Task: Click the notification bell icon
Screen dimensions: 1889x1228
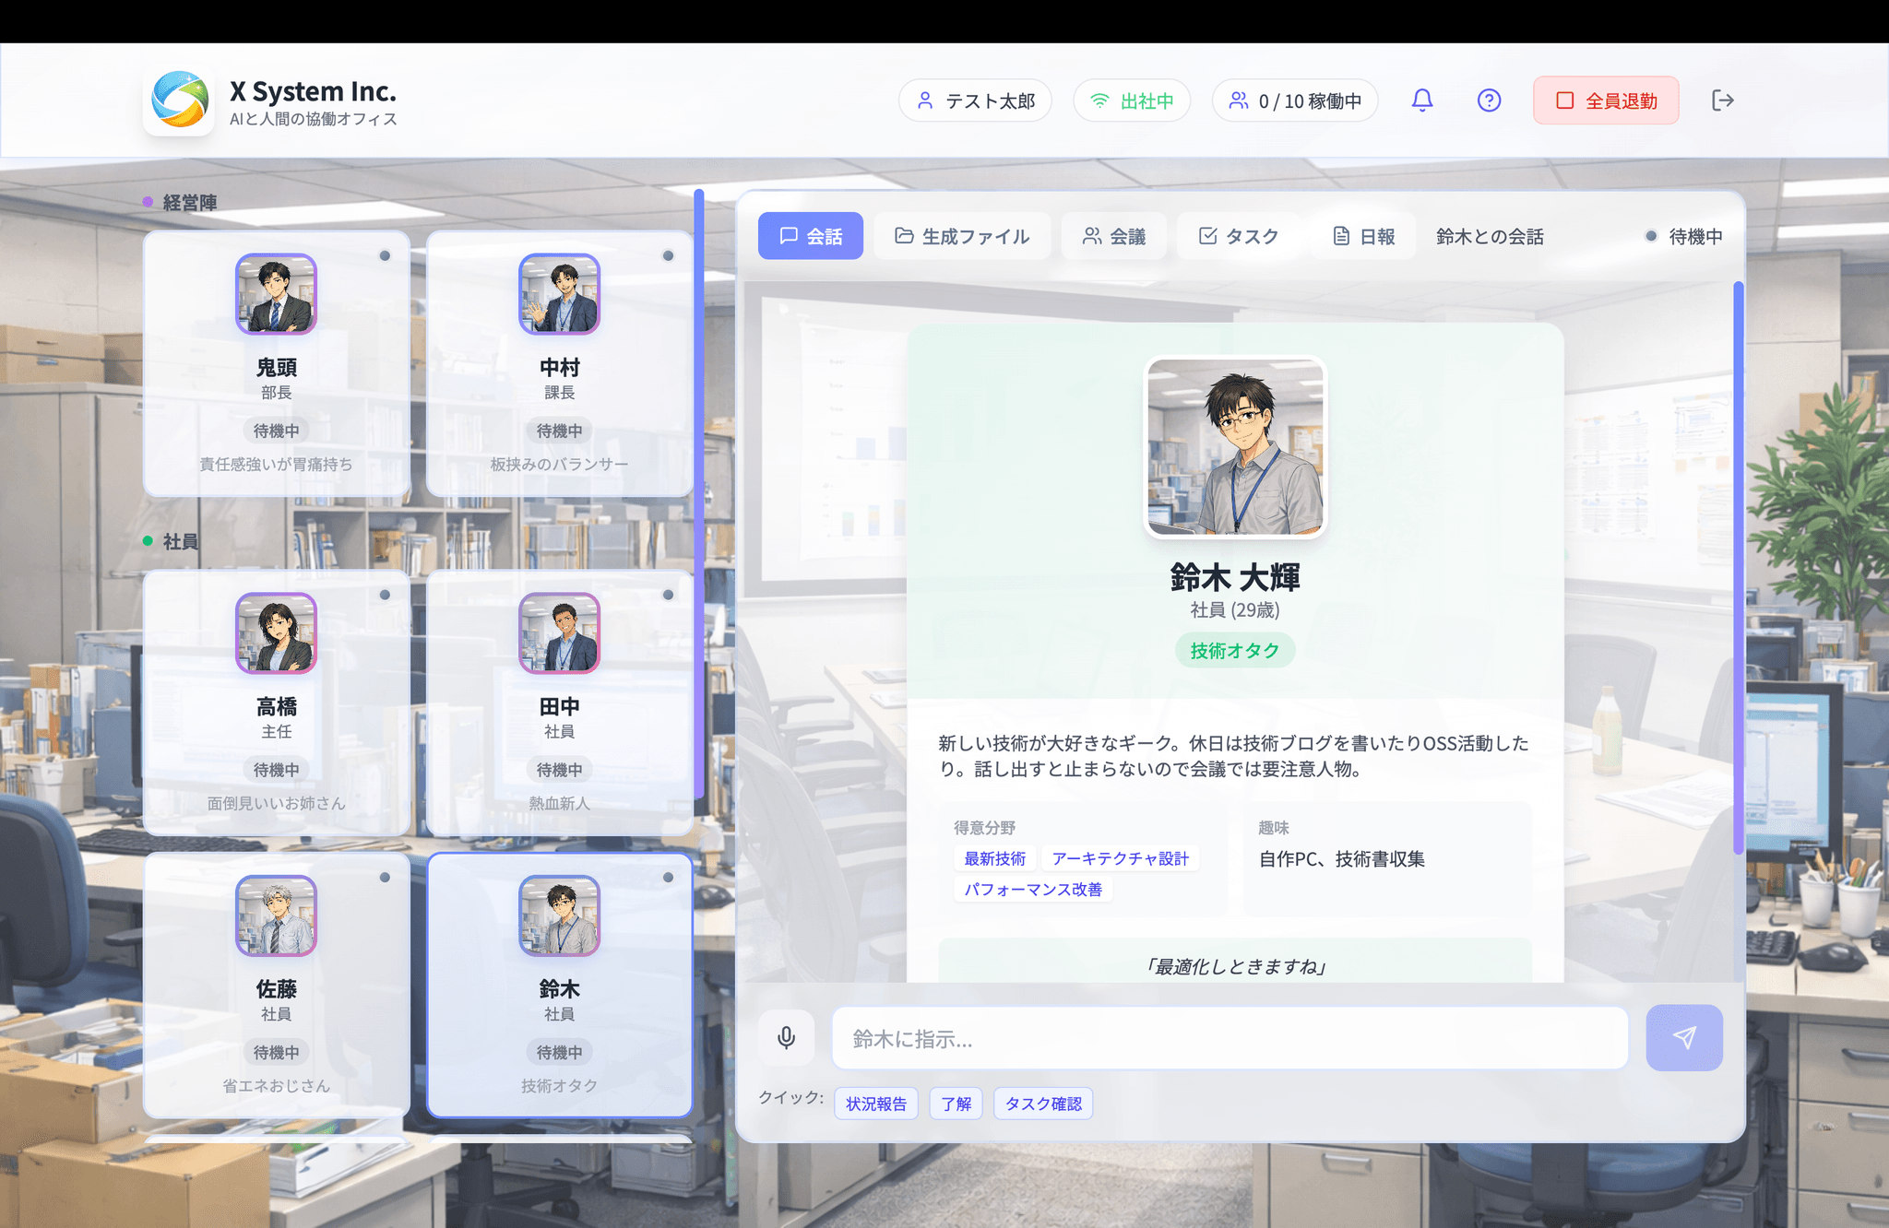Action: [1421, 100]
